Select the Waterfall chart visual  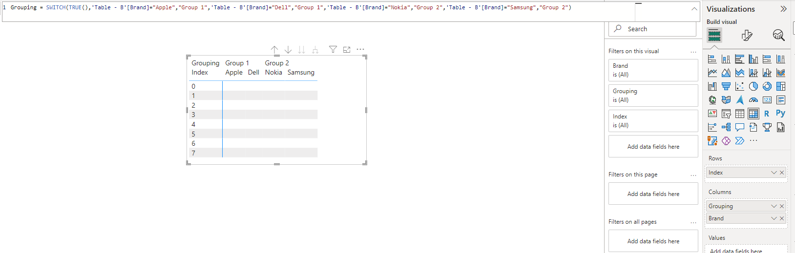(x=712, y=86)
